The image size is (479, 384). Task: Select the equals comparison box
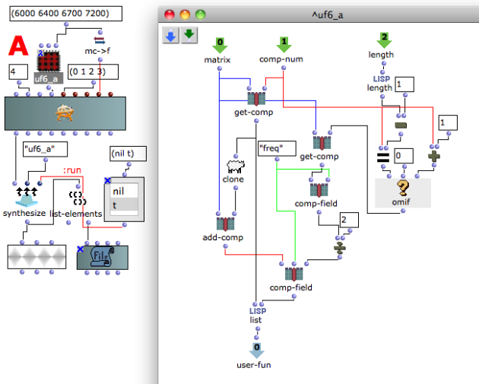point(383,157)
